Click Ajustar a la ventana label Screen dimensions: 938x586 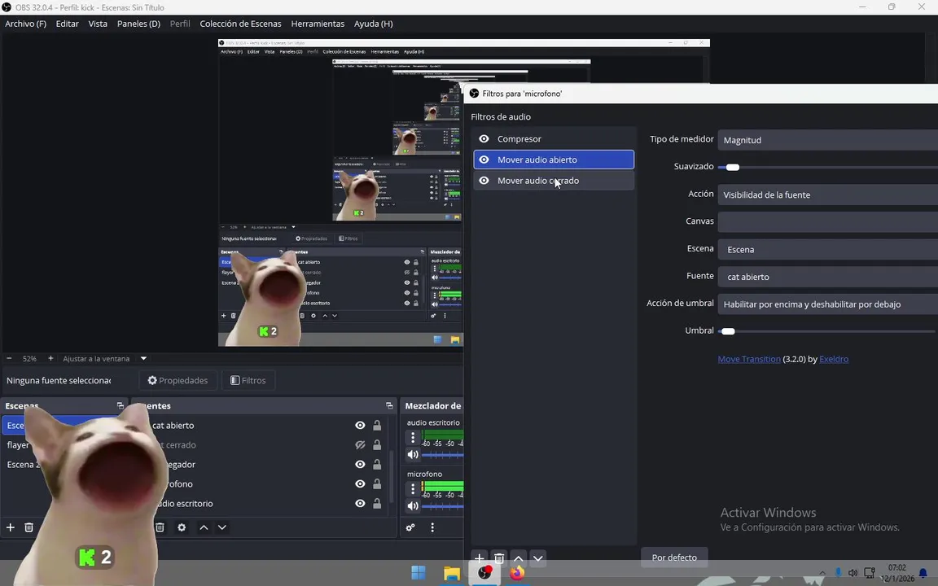tap(96, 359)
